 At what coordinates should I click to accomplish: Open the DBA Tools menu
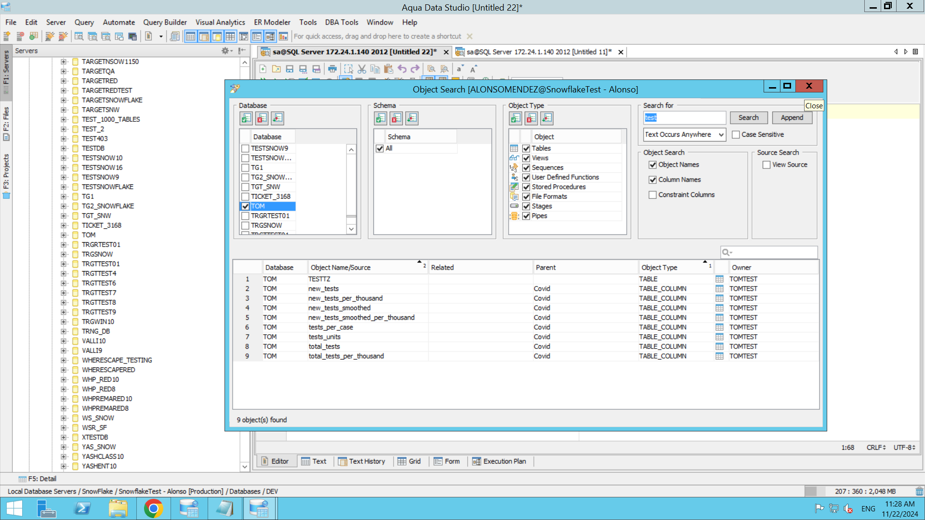[x=341, y=22]
